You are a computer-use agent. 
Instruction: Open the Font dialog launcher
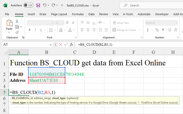(x=76, y=37)
